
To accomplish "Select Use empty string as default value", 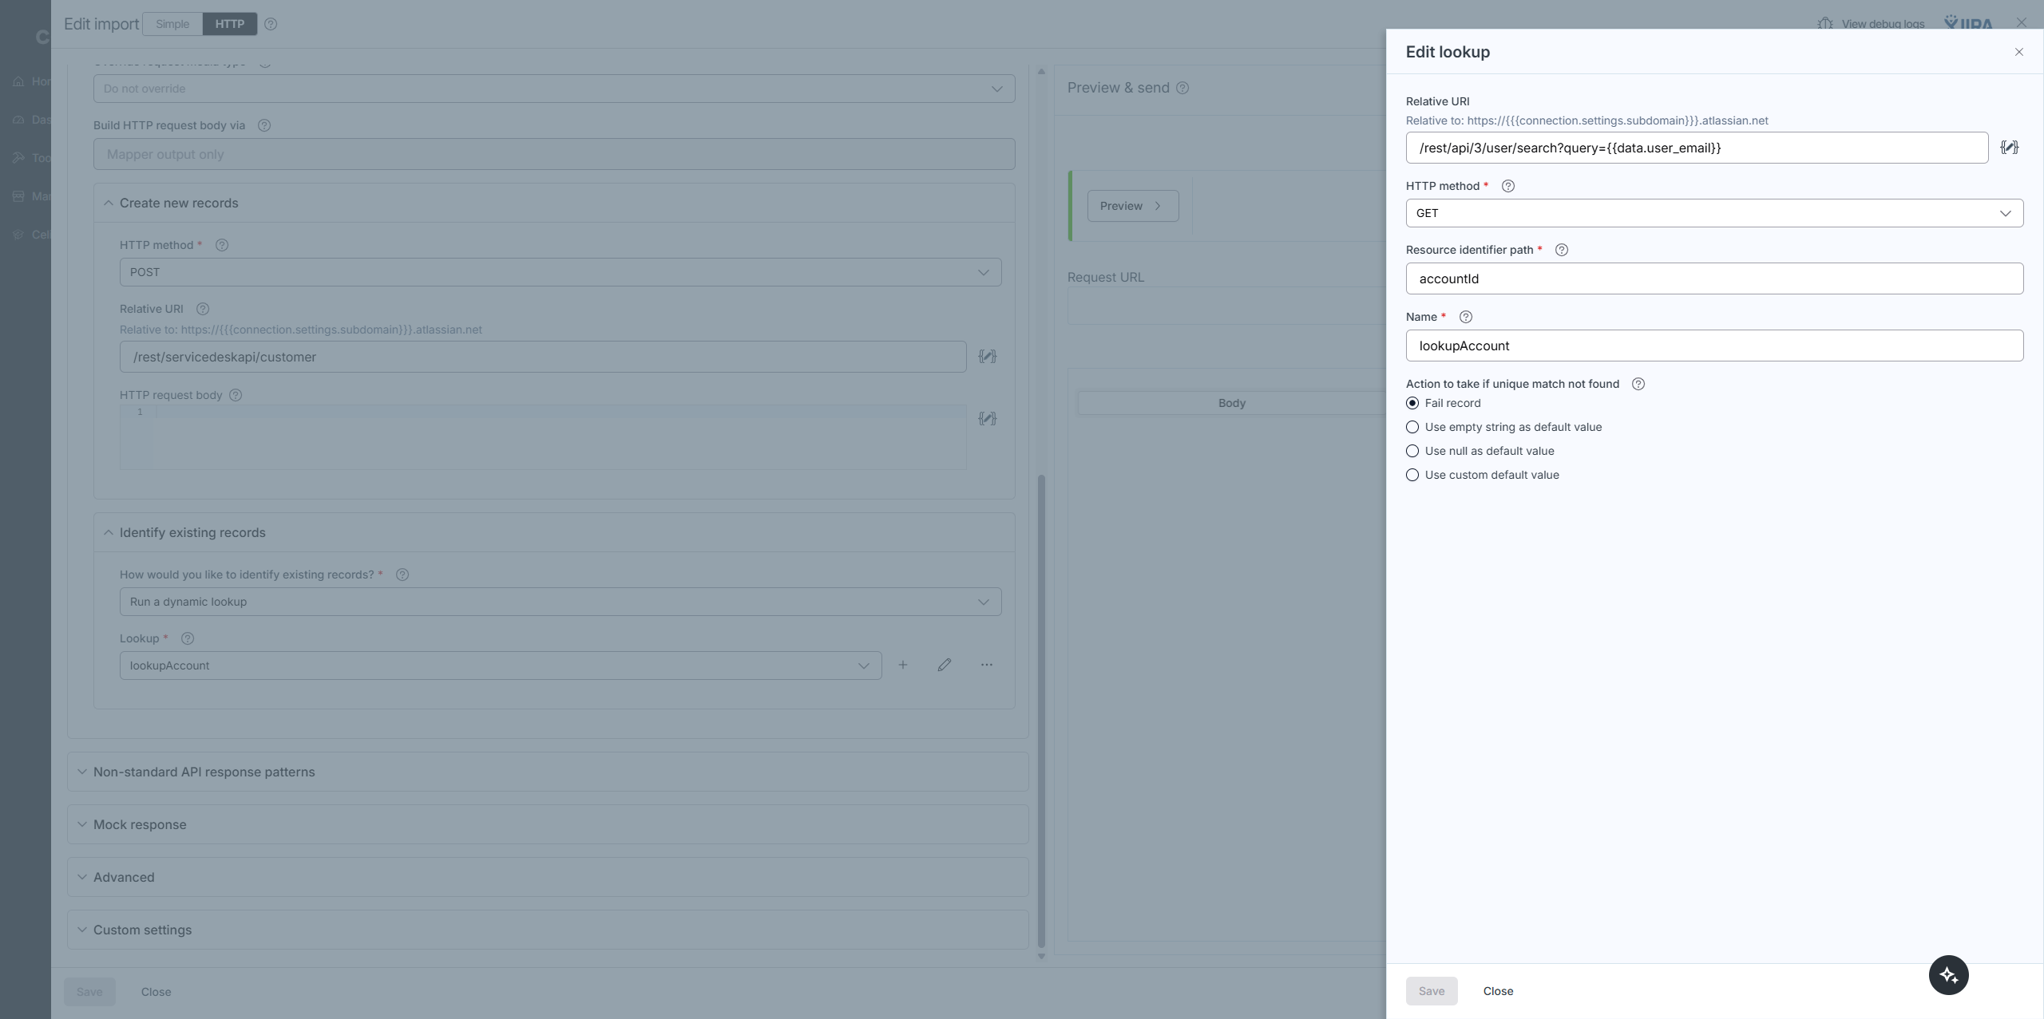I will (x=1412, y=427).
